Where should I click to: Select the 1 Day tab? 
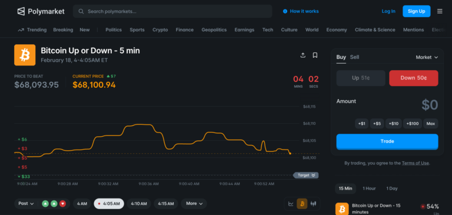pos(392,188)
